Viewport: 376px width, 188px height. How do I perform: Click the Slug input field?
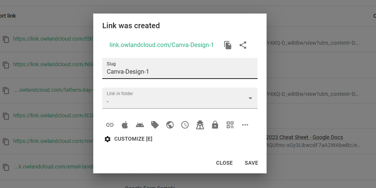[180, 68]
